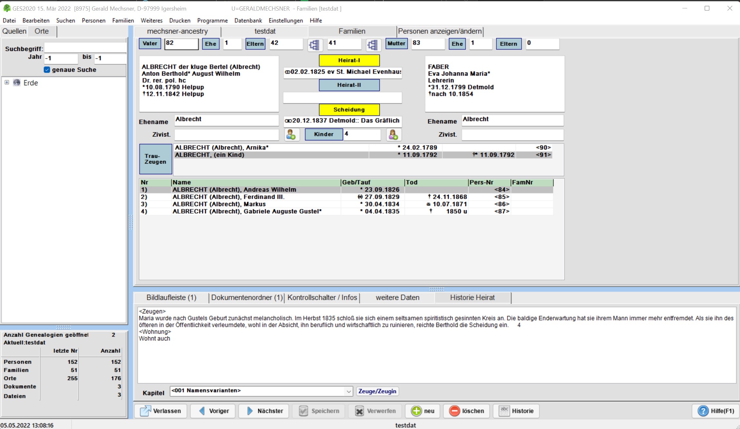Open the Drucken menu
The image size is (740, 429).
tap(180, 20)
